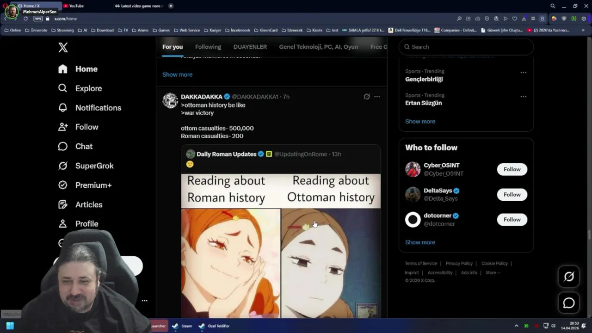Open Steam taskbar item
The width and height of the screenshot is (592, 333).
[x=182, y=326]
